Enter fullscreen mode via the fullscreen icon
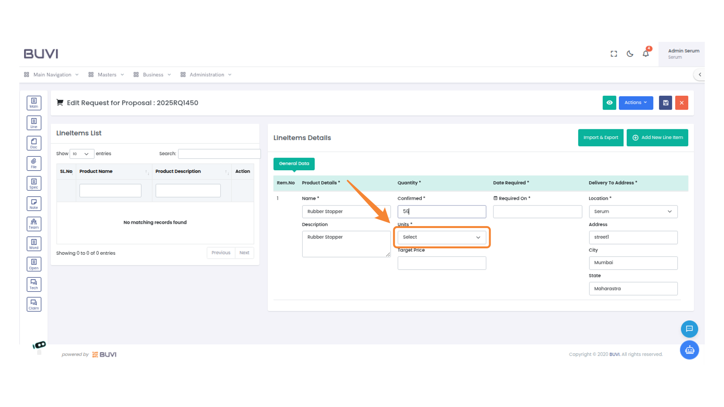The width and height of the screenshot is (724, 407). click(x=614, y=54)
